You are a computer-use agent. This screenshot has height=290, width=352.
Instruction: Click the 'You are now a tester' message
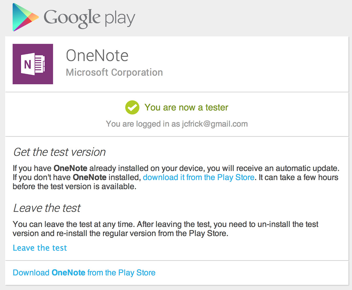coord(186,108)
